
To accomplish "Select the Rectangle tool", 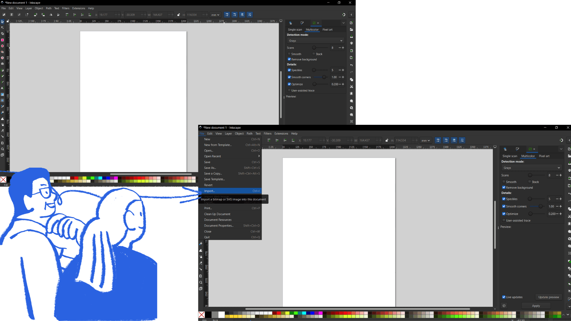I will point(2,40).
